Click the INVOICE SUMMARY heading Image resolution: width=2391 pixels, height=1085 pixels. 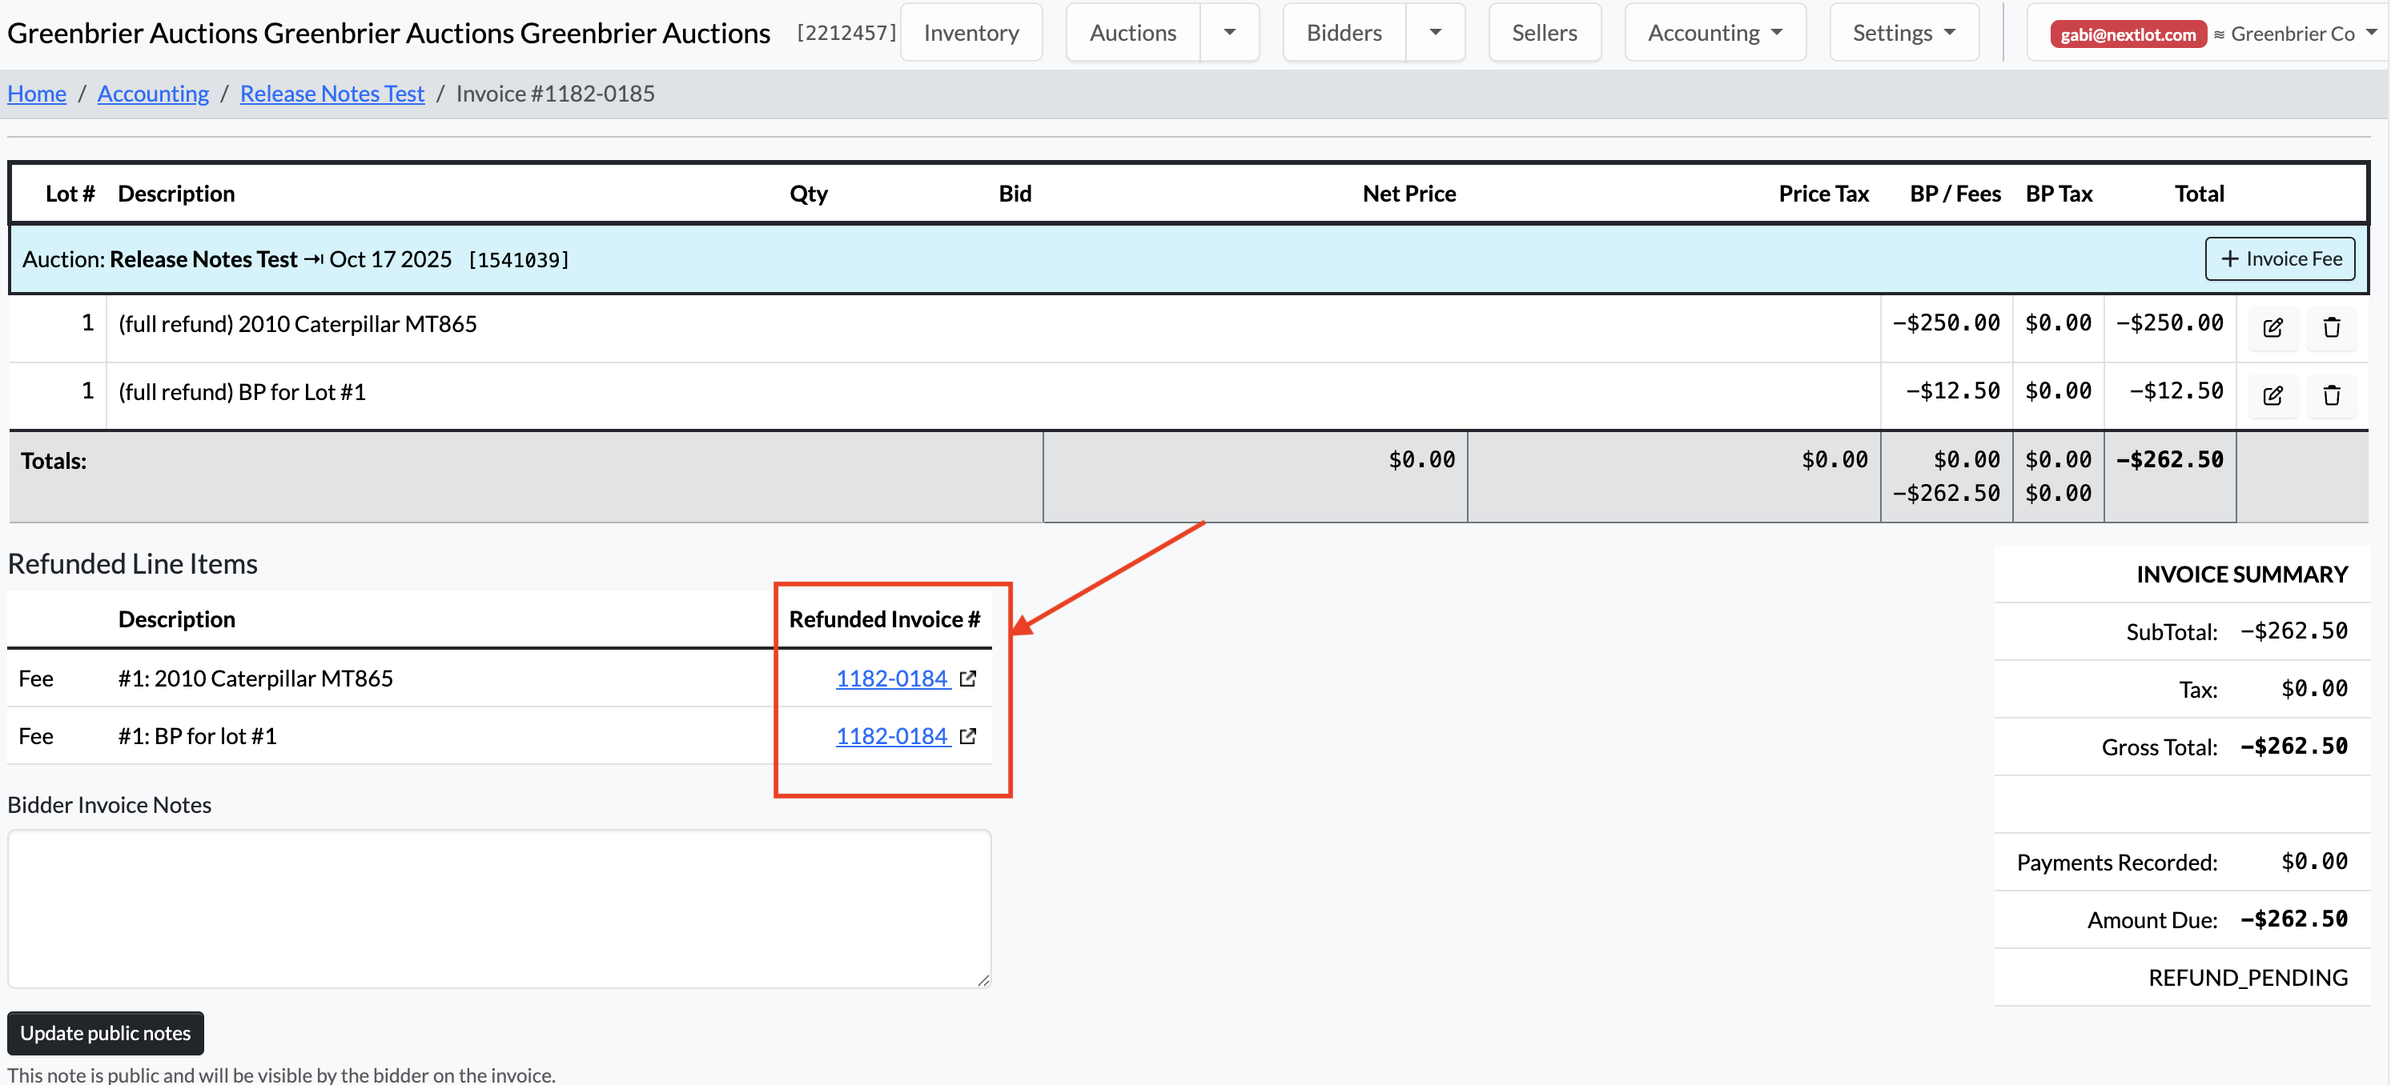2241,574
